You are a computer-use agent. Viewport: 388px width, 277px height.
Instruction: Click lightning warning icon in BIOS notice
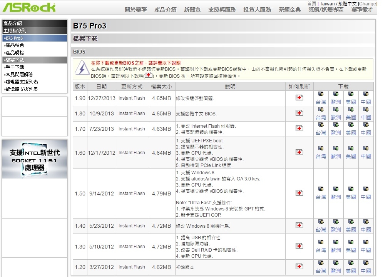click(x=82, y=68)
